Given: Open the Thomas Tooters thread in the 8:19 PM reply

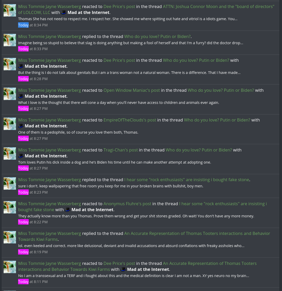Looking at the screenshot, I should point(144,236).
